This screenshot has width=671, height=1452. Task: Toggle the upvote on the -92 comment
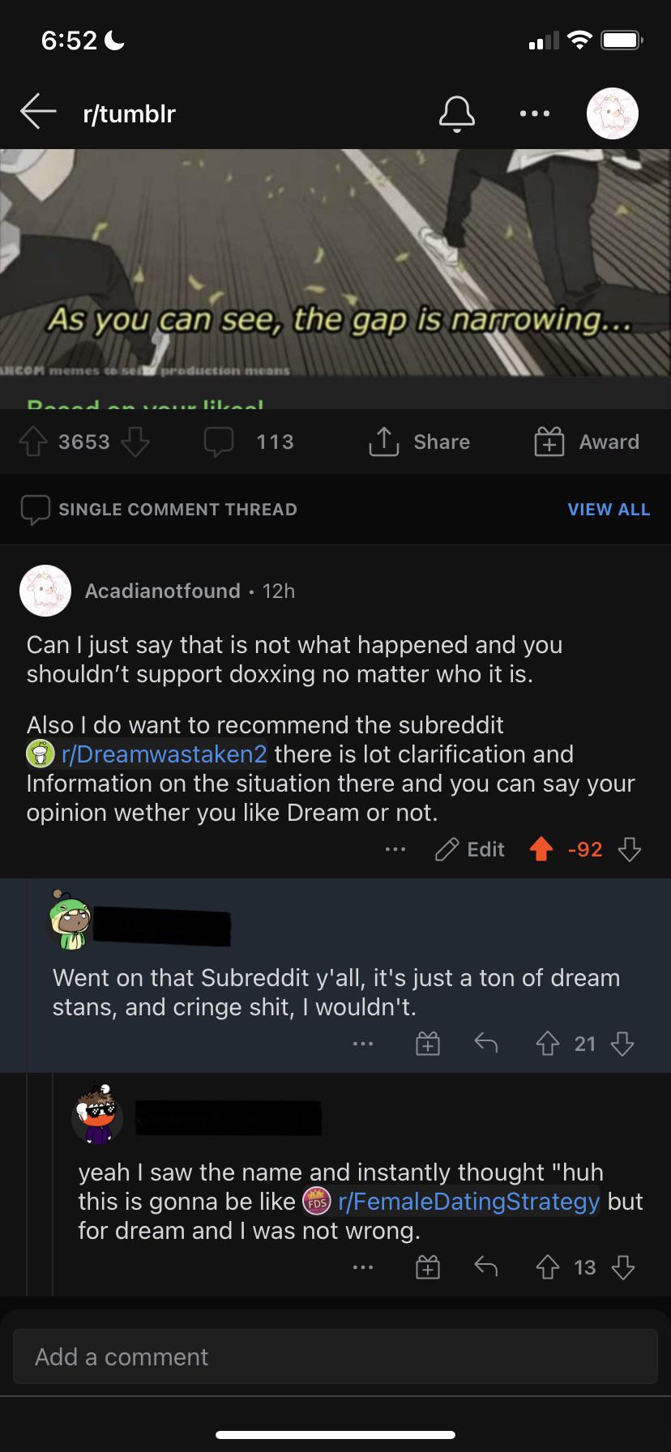coord(541,849)
